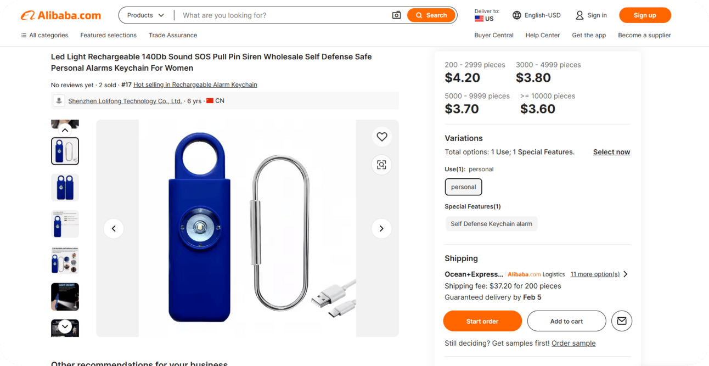Viewport: 709px width, 366px height.
Task: Show previous product image with left arrow
Action: 114,228
